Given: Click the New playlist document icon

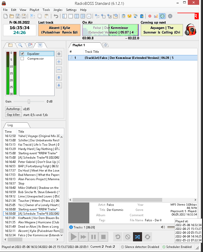Looking at the screenshot, I should coord(6,16).
